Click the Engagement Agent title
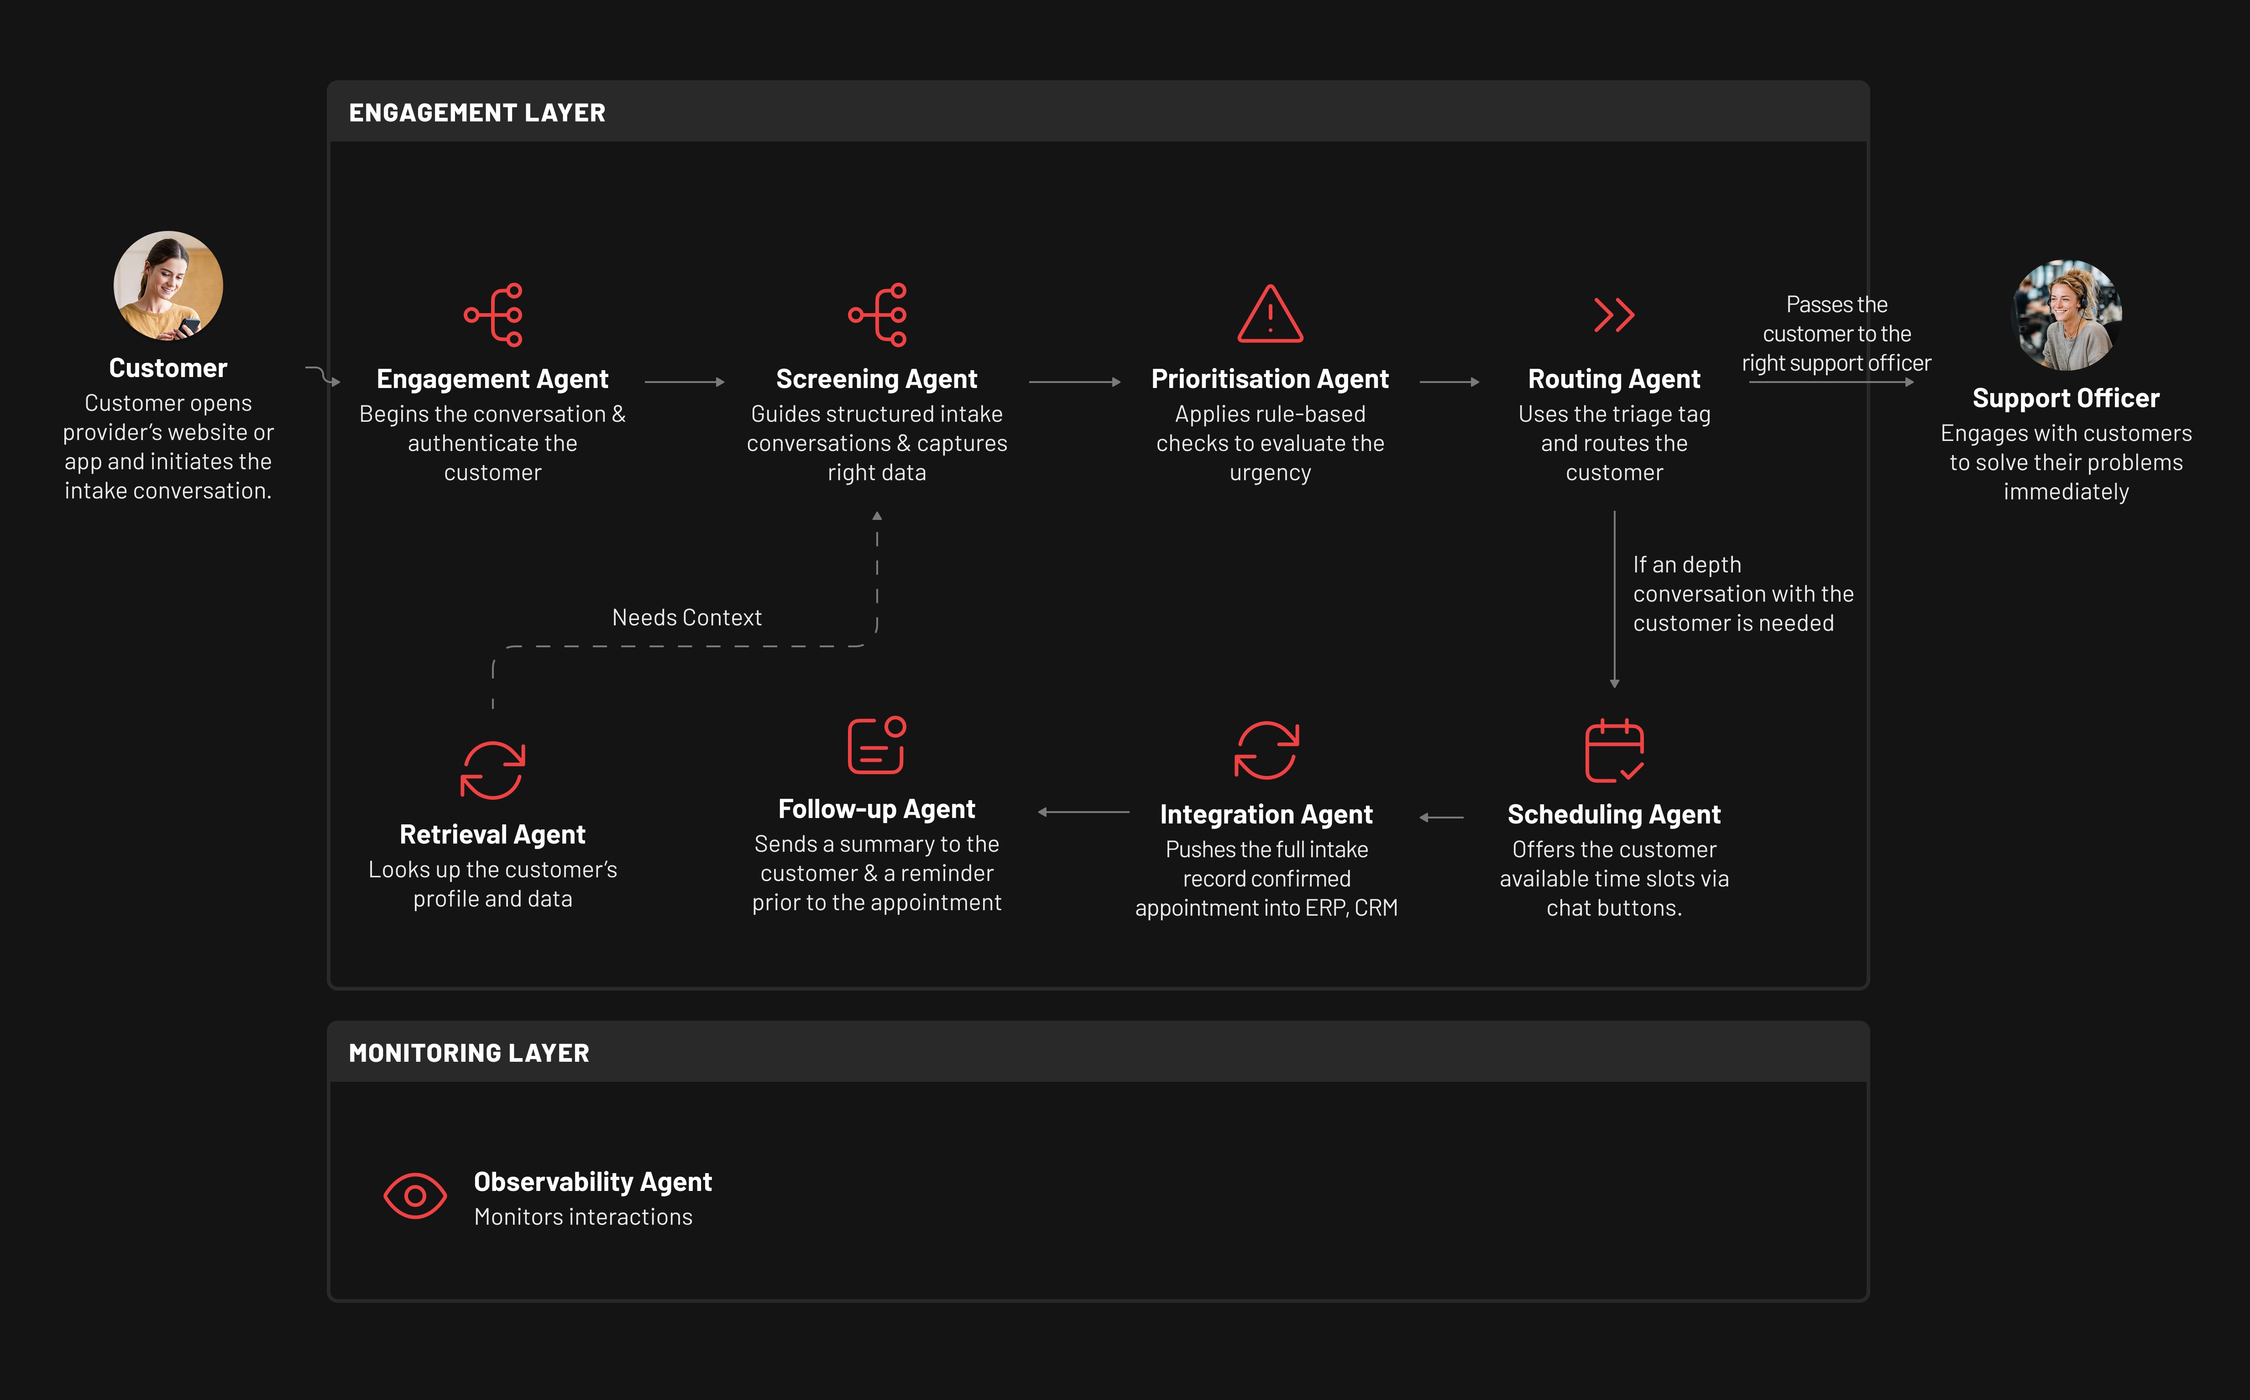The width and height of the screenshot is (2250, 1400). click(x=492, y=379)
